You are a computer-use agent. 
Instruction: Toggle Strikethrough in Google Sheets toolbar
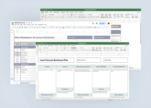pos(61,27)
